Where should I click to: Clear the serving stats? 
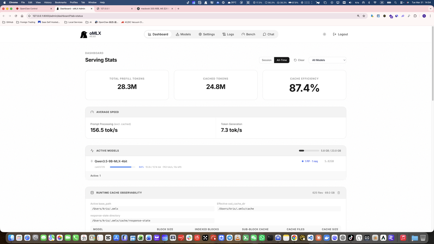(x=299, y=60)
